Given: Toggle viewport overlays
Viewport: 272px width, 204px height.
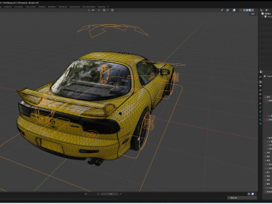Looking at the screenshot, I should [234, 10].
